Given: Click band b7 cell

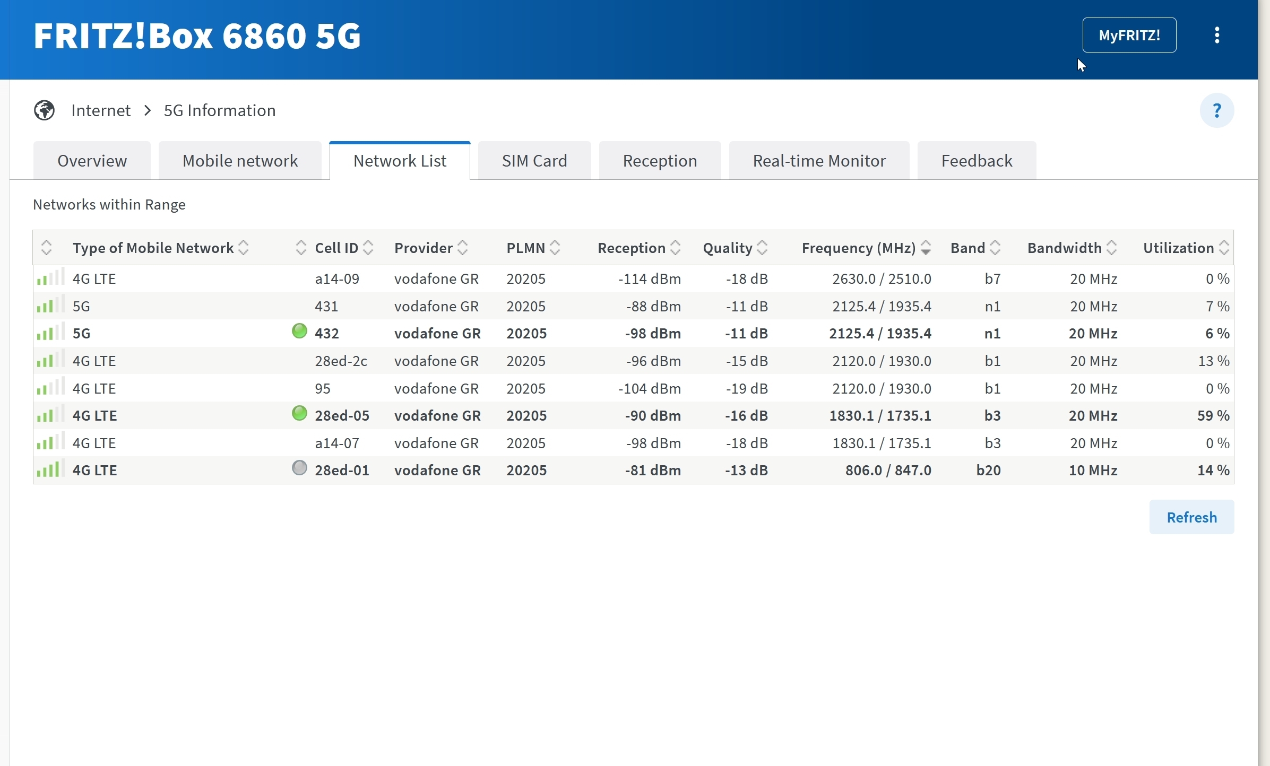Looking at the screenshot, I should 992,278.
